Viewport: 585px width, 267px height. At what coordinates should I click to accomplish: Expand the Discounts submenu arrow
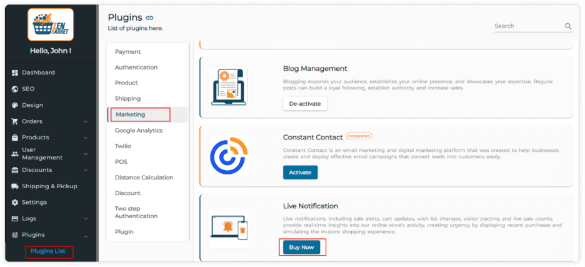coord(86,170)
